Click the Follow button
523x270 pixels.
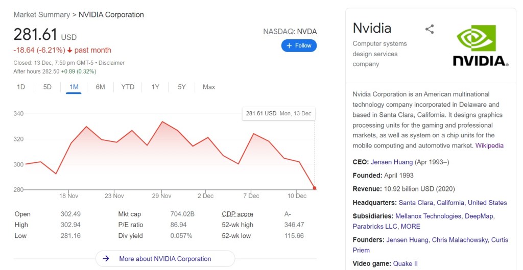[299, 45]
